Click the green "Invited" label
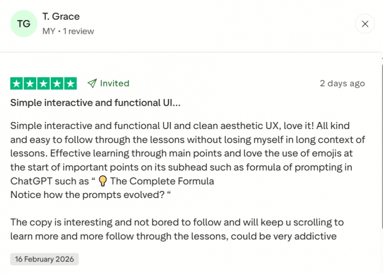The image size is (383, 274). point(115,84)
